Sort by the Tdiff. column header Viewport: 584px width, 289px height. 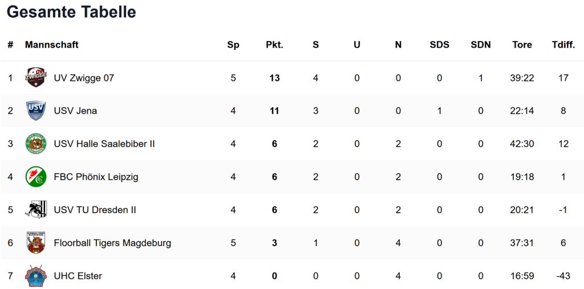click(x=563, y=45)
